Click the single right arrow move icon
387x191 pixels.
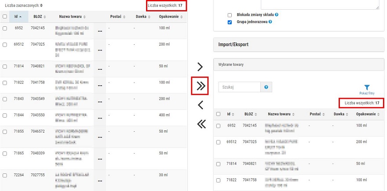point(200,67)
